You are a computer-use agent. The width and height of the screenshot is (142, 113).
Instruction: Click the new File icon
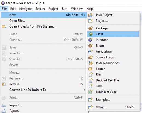(x=91, y=75)
